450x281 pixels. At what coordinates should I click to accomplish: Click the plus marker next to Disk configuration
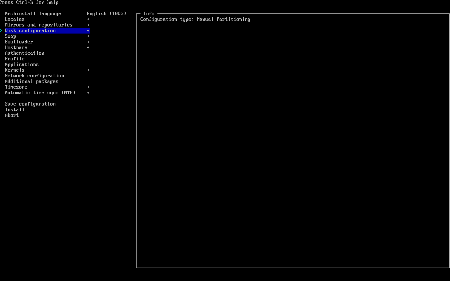click(x=88, y=30)
